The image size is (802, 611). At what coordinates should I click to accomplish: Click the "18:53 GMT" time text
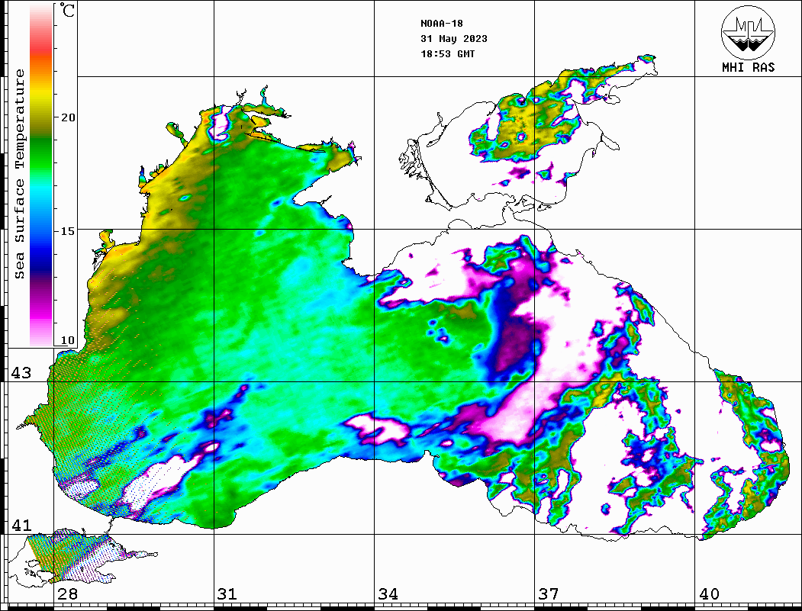(x=447, y=54)
